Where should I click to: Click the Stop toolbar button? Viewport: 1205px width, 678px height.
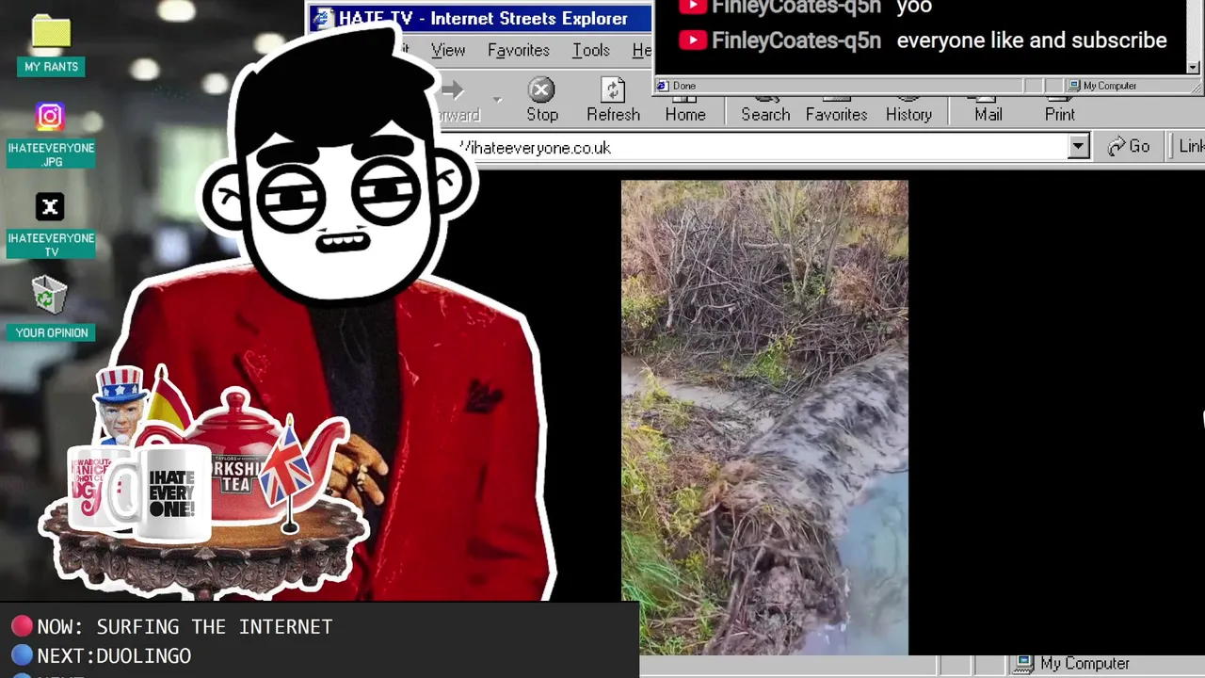(x=541, y=101)
